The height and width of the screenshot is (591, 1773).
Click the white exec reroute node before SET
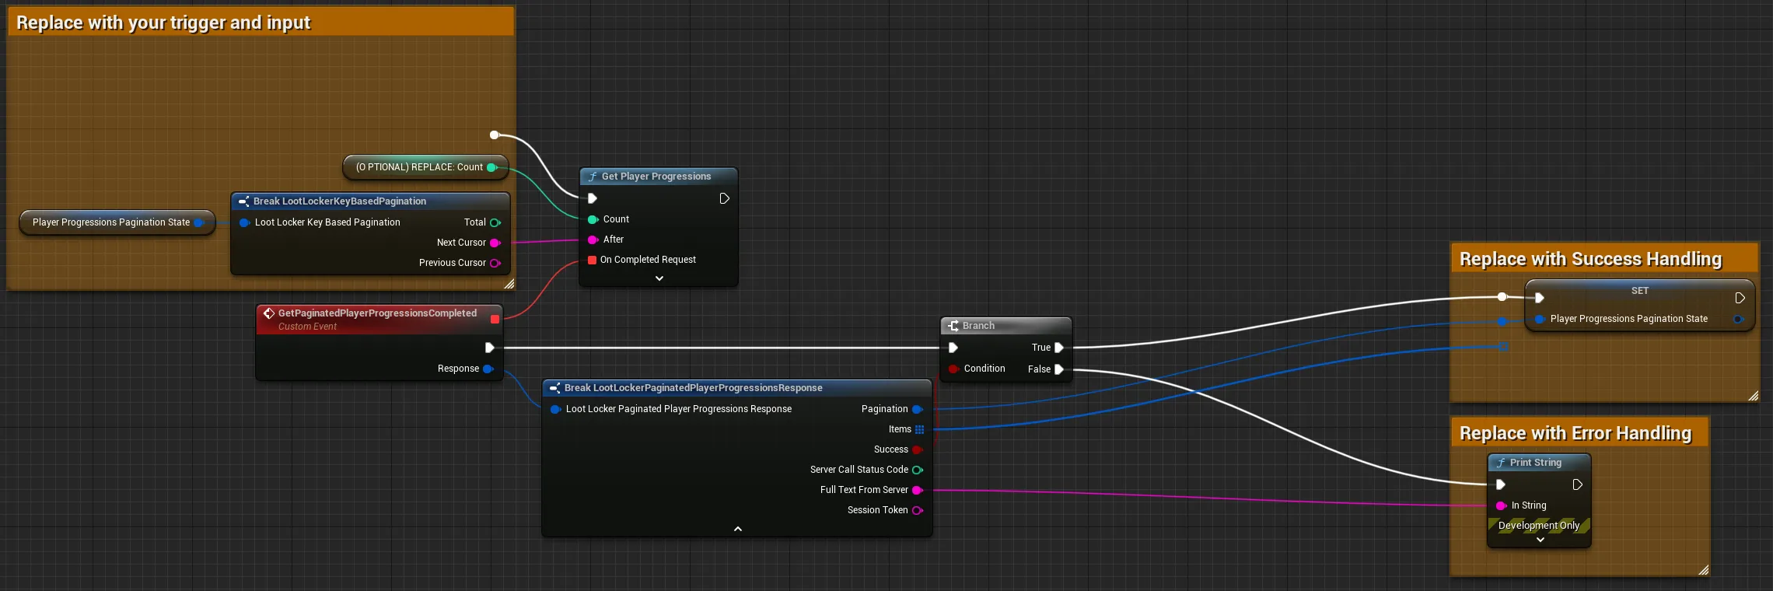click(x=1502, y=297)
